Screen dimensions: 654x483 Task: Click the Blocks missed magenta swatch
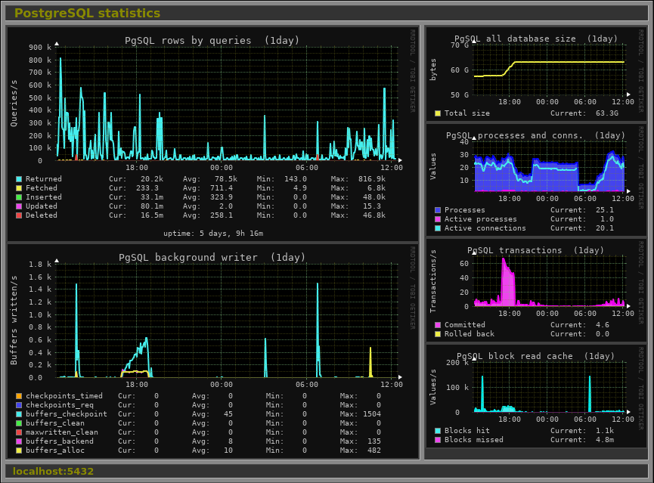(x=438, y=440)
